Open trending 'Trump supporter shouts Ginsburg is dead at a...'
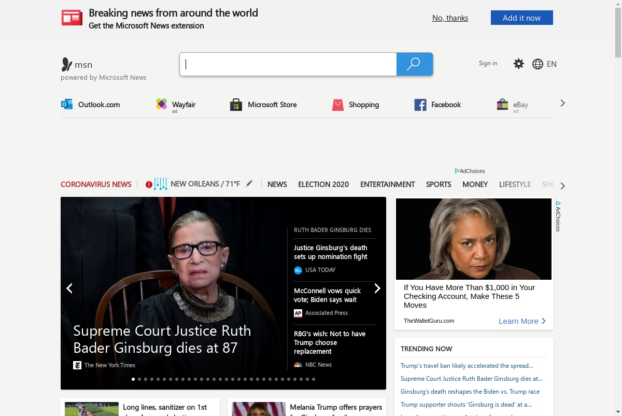Viewport: 622px width, 416px height. 466,405
